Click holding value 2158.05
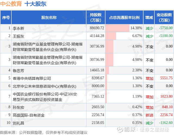Image resolution: width=174 pixels, height=135 pixels. pos(98,123)
